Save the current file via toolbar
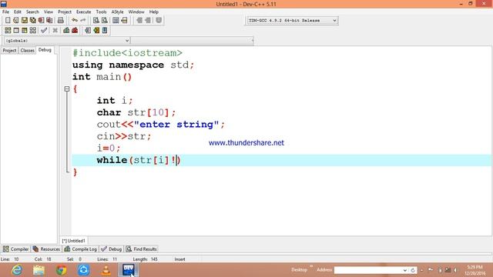The height and width of the screenshot is (277, 493). click(x=25, y=21)
